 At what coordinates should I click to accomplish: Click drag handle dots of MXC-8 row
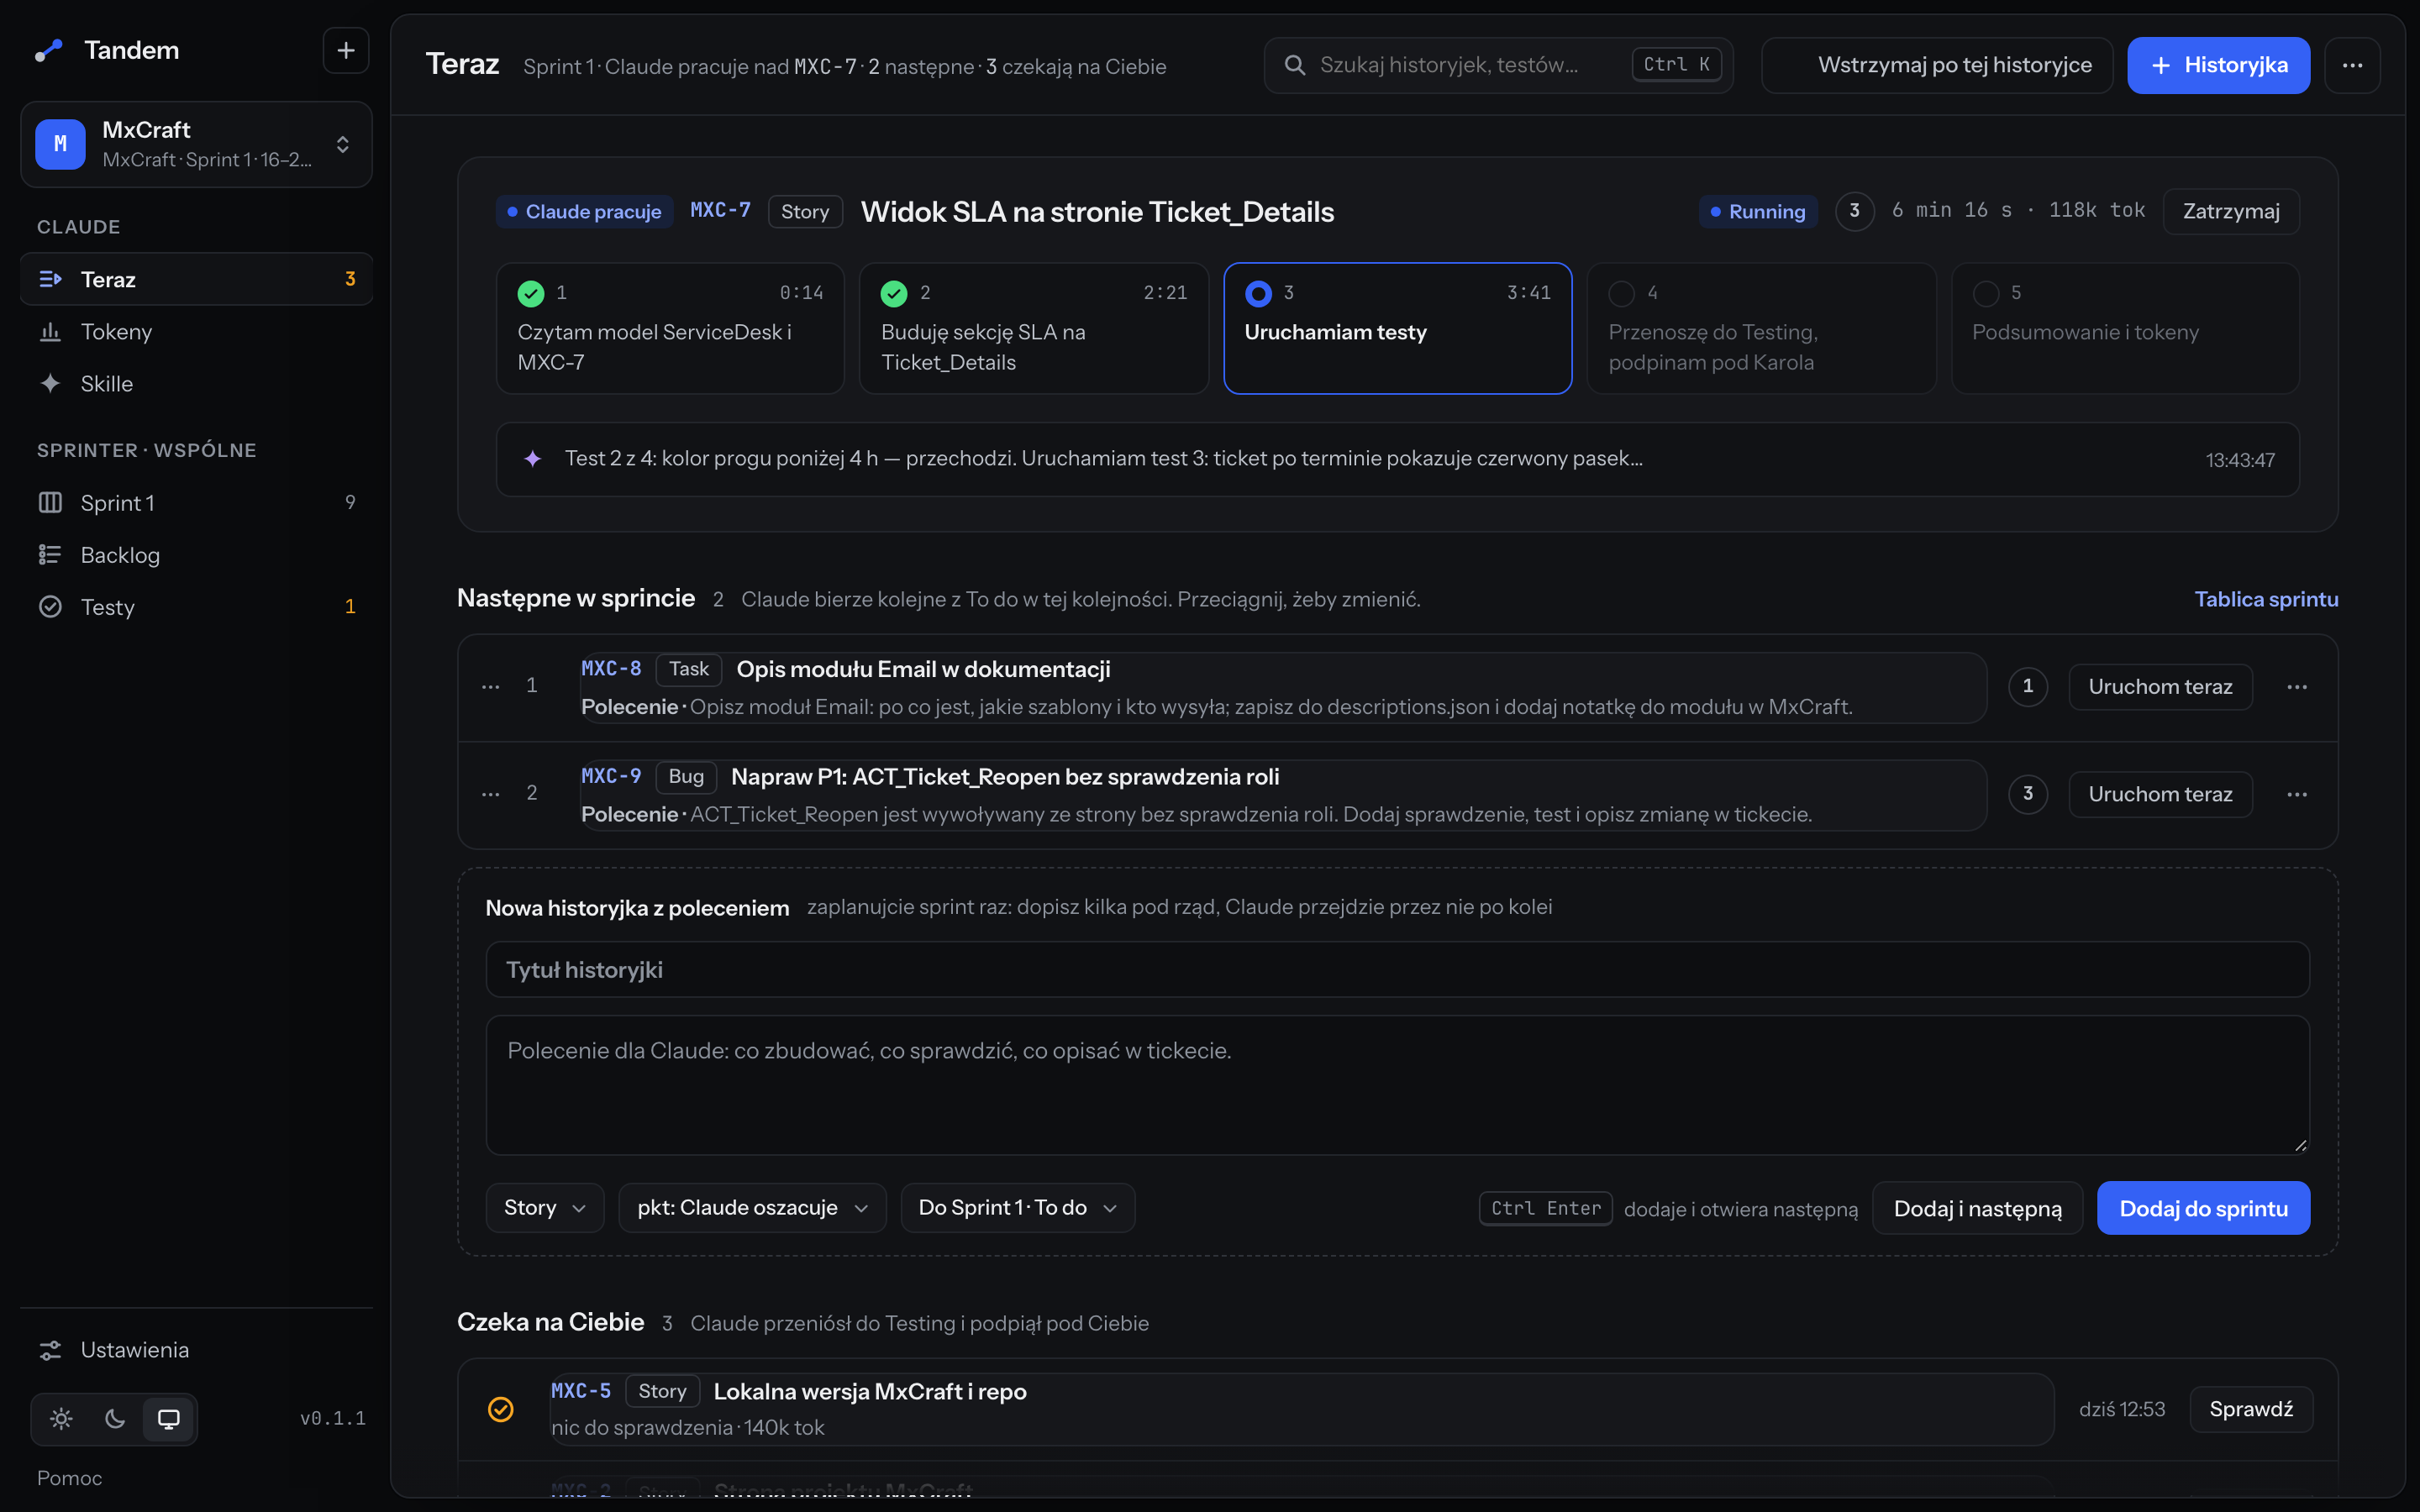(x=490, y=687)
